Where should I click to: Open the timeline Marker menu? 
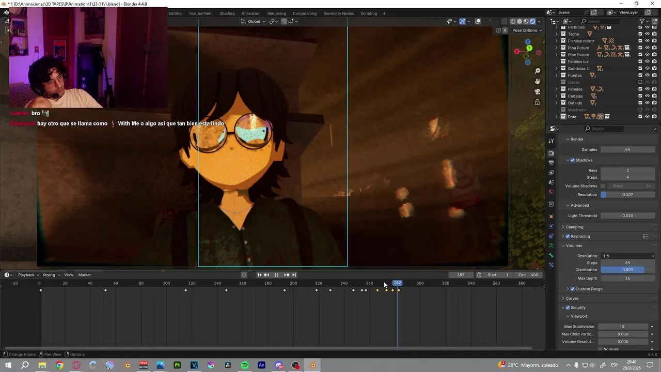tap(85, 275)
